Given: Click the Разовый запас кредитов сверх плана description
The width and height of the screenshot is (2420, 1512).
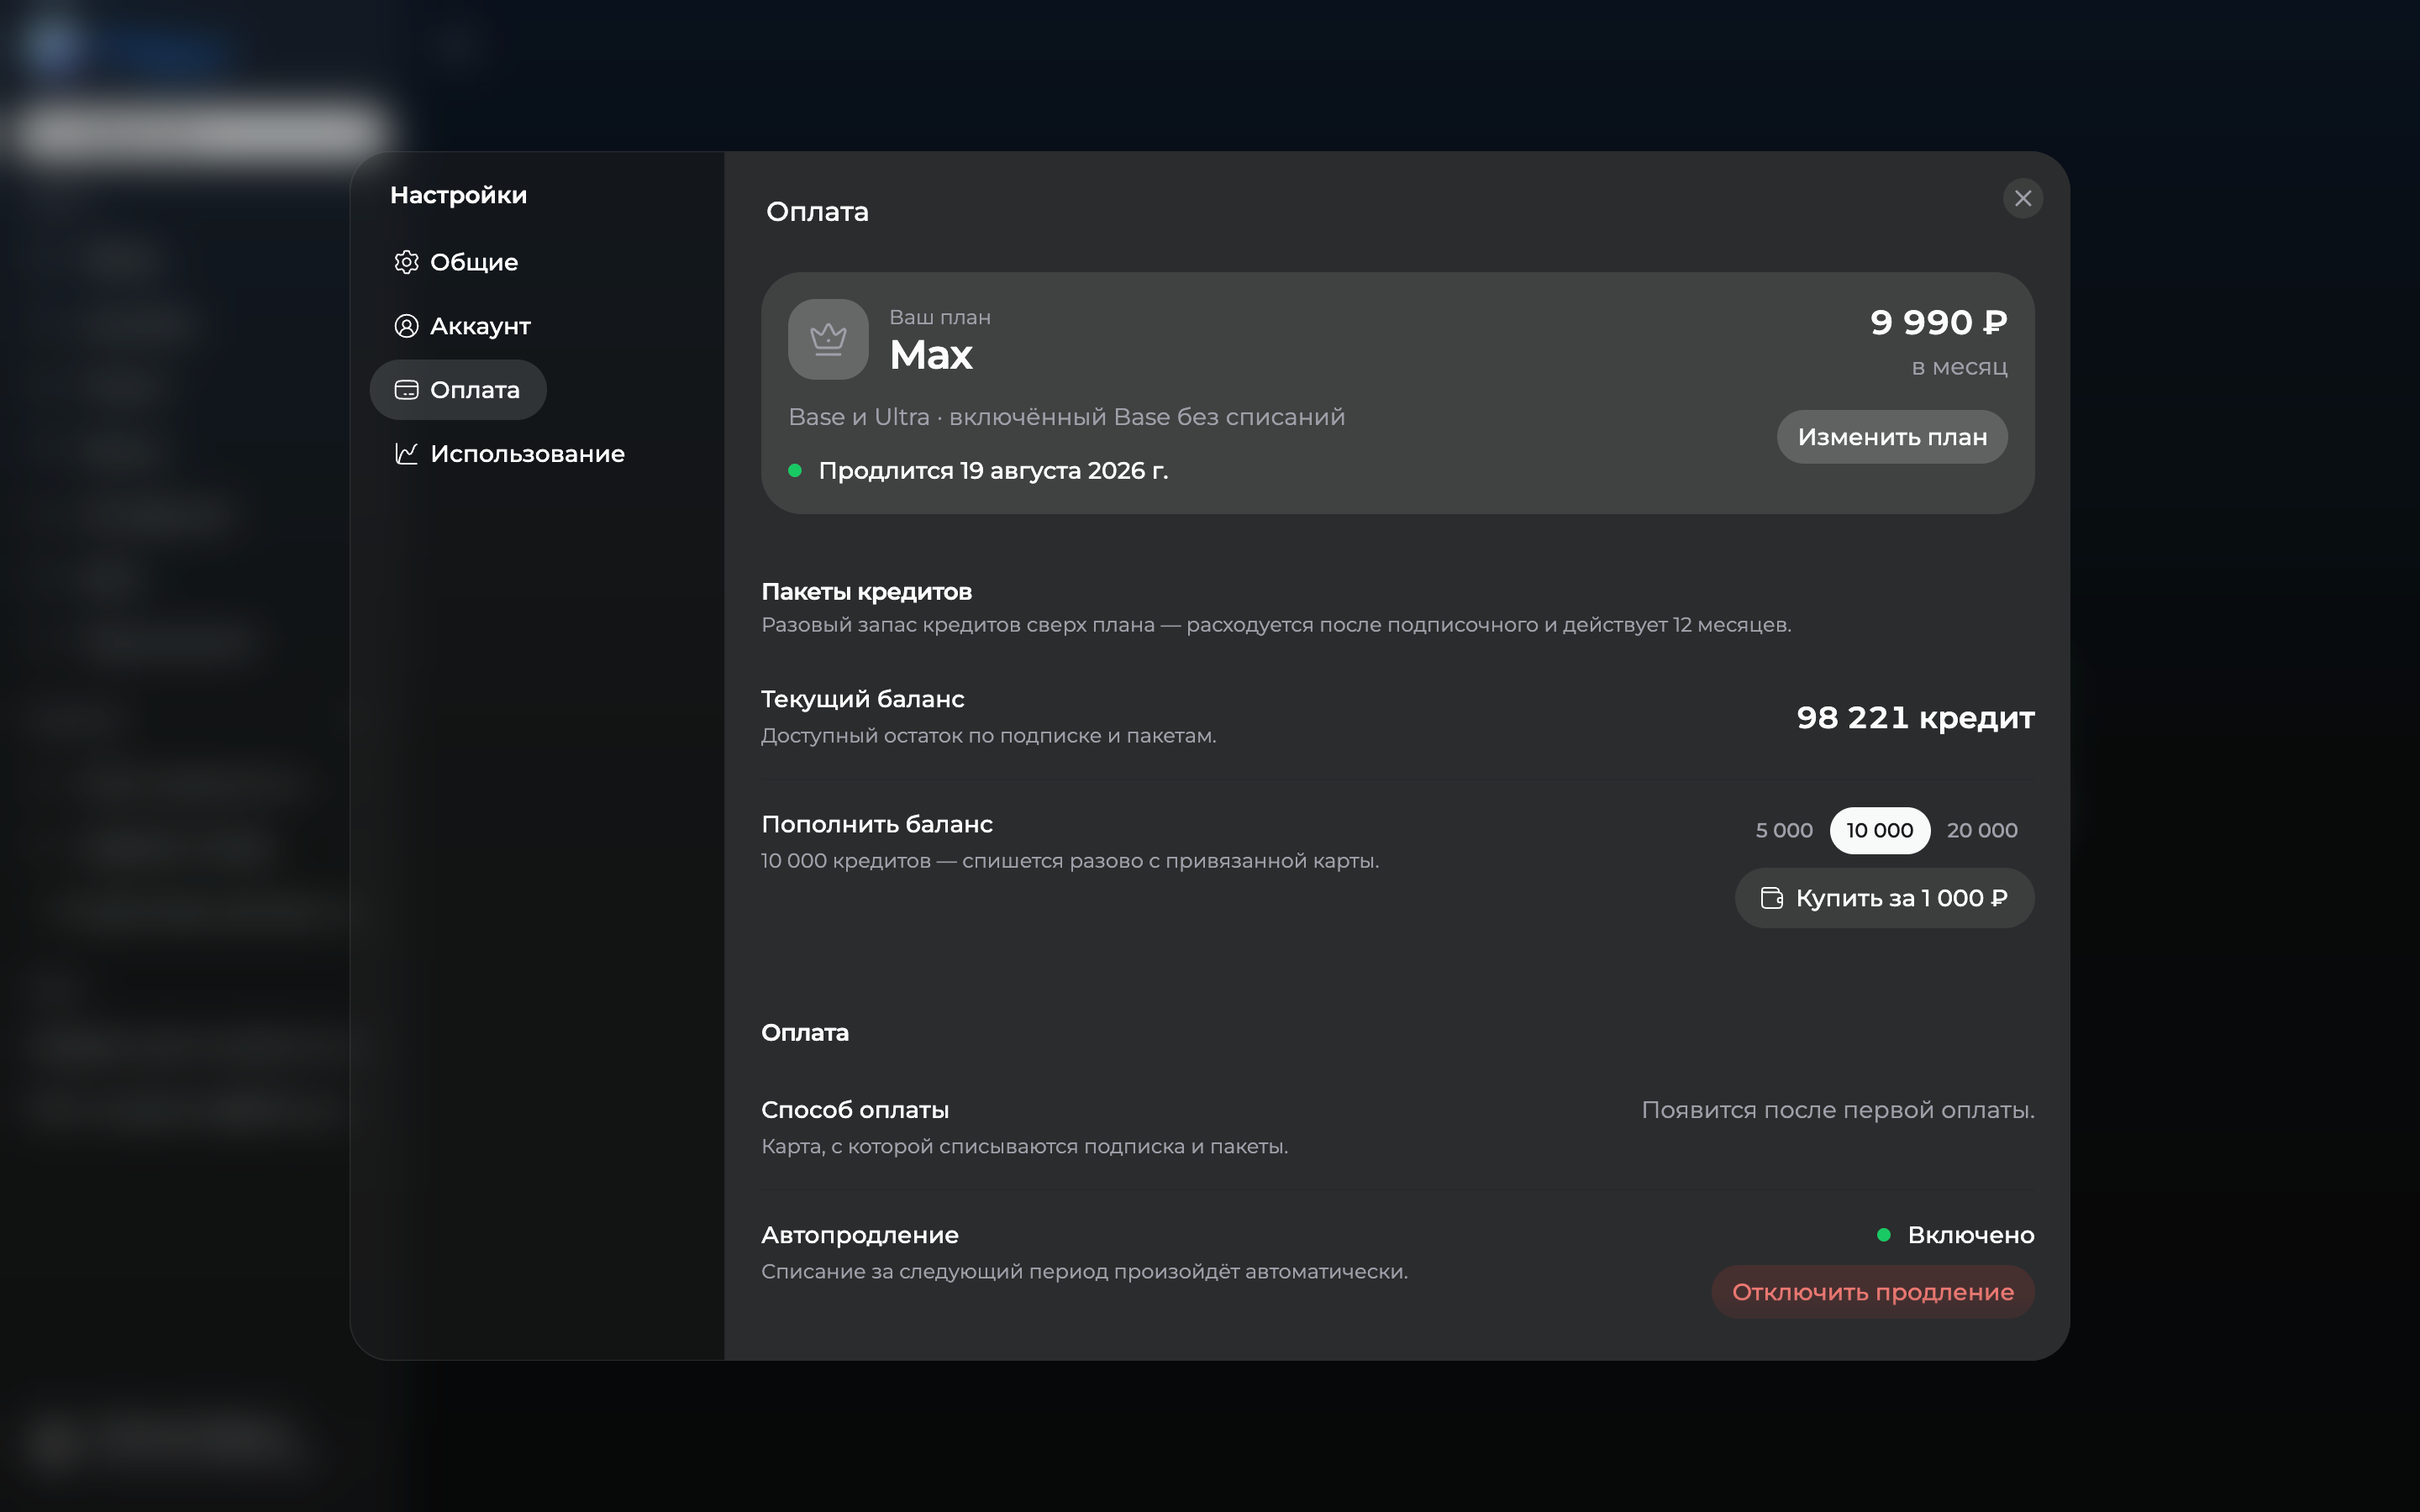Looking at the screenshot, I should click(x=1276, y=625).
